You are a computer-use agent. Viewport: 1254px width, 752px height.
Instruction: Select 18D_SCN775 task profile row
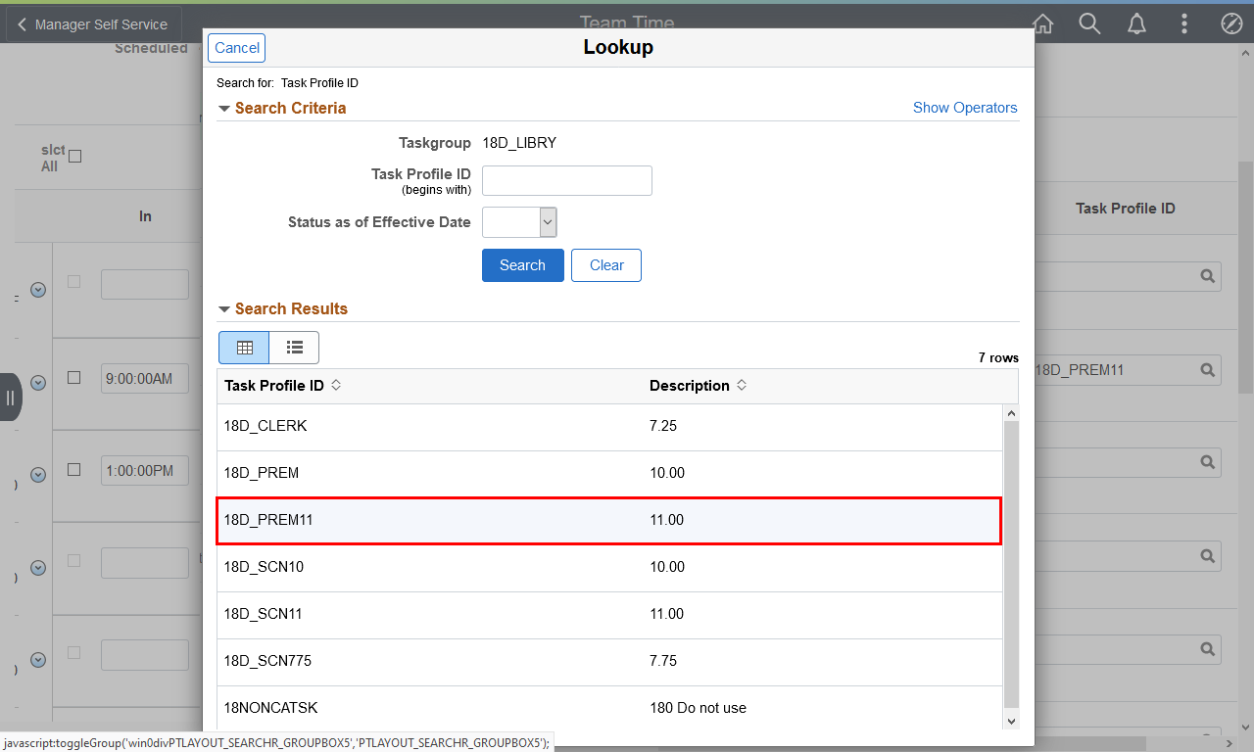pyautogui.click(x=609, y=662)
